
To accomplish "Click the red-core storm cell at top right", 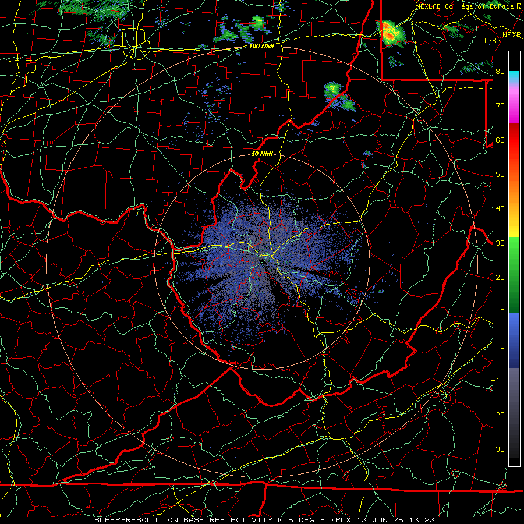I will click(391, 33).
